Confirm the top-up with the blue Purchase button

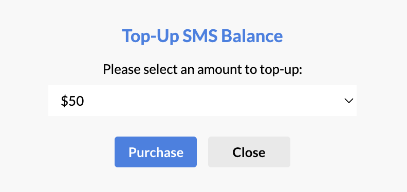point(156,152)
